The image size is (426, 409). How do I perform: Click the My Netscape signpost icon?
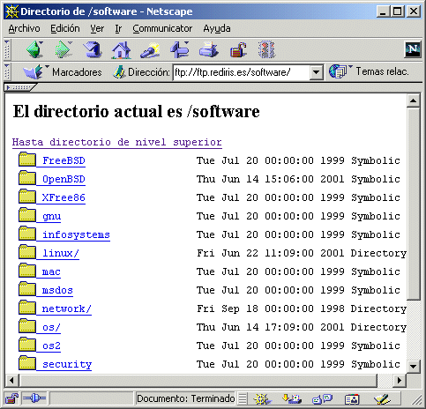pyautogui.click(x=180, y=49)
